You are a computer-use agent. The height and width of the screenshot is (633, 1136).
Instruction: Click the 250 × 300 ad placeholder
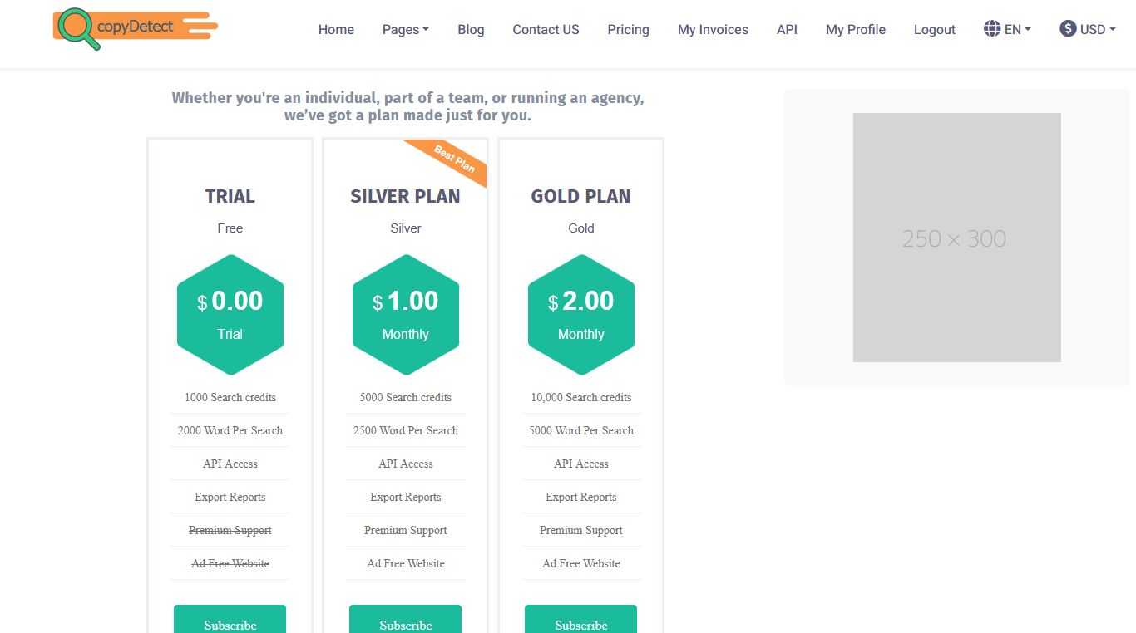pos(956,238)
